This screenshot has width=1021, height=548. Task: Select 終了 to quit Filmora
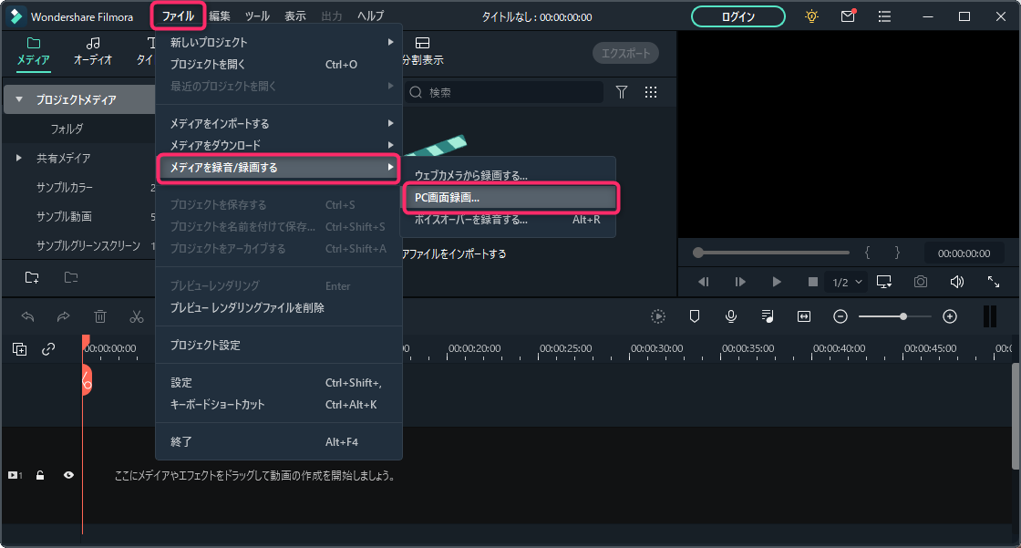[x=279, y=442]
